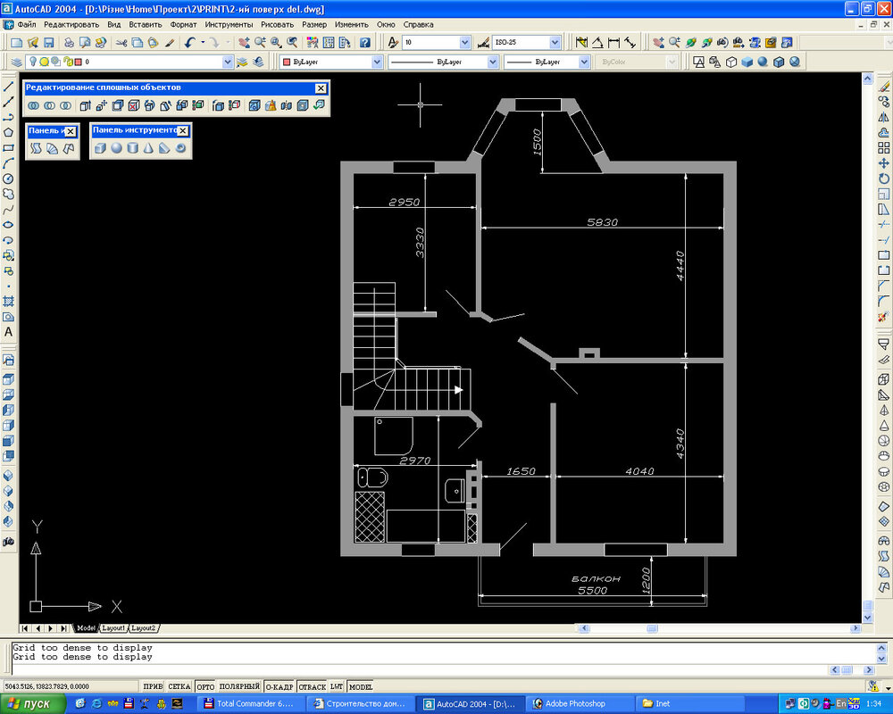Viewport: 893px width, 714px height.
Task: Click the Layer Properties Manager icon
Action: tap(14, 62)
